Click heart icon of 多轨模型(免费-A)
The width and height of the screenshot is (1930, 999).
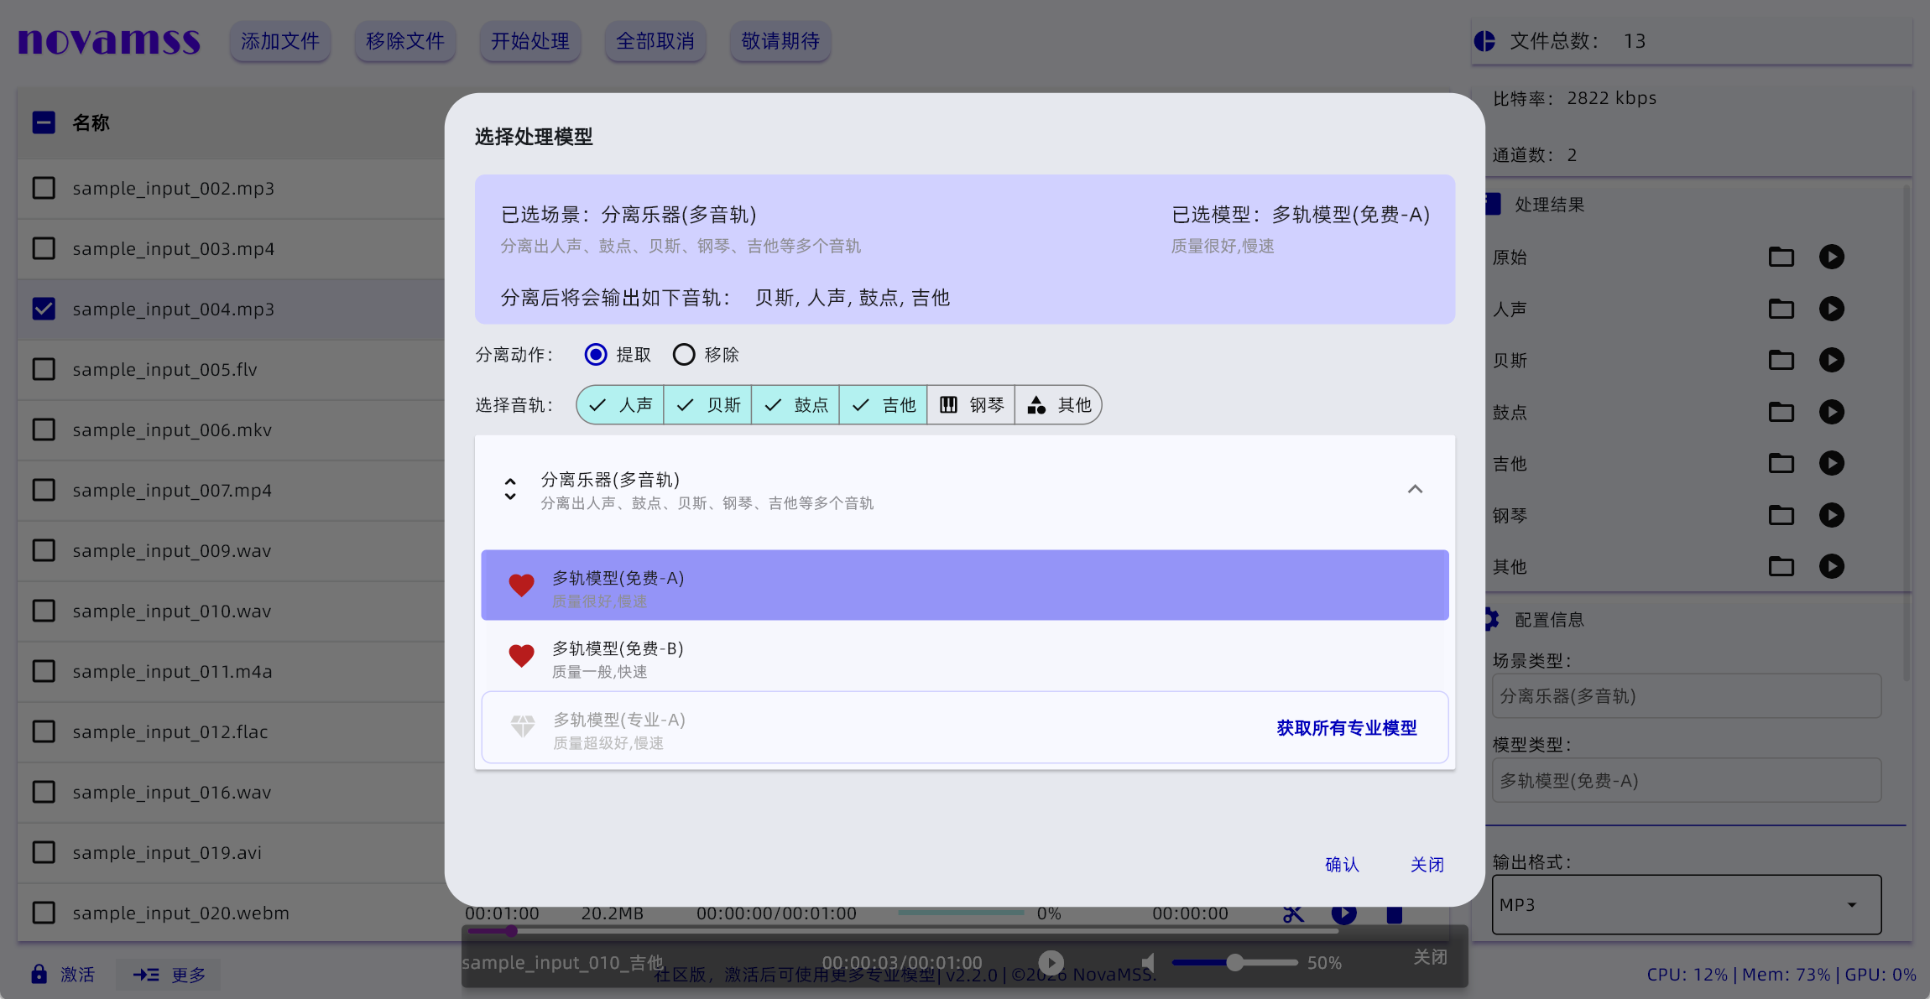point(522,585)
